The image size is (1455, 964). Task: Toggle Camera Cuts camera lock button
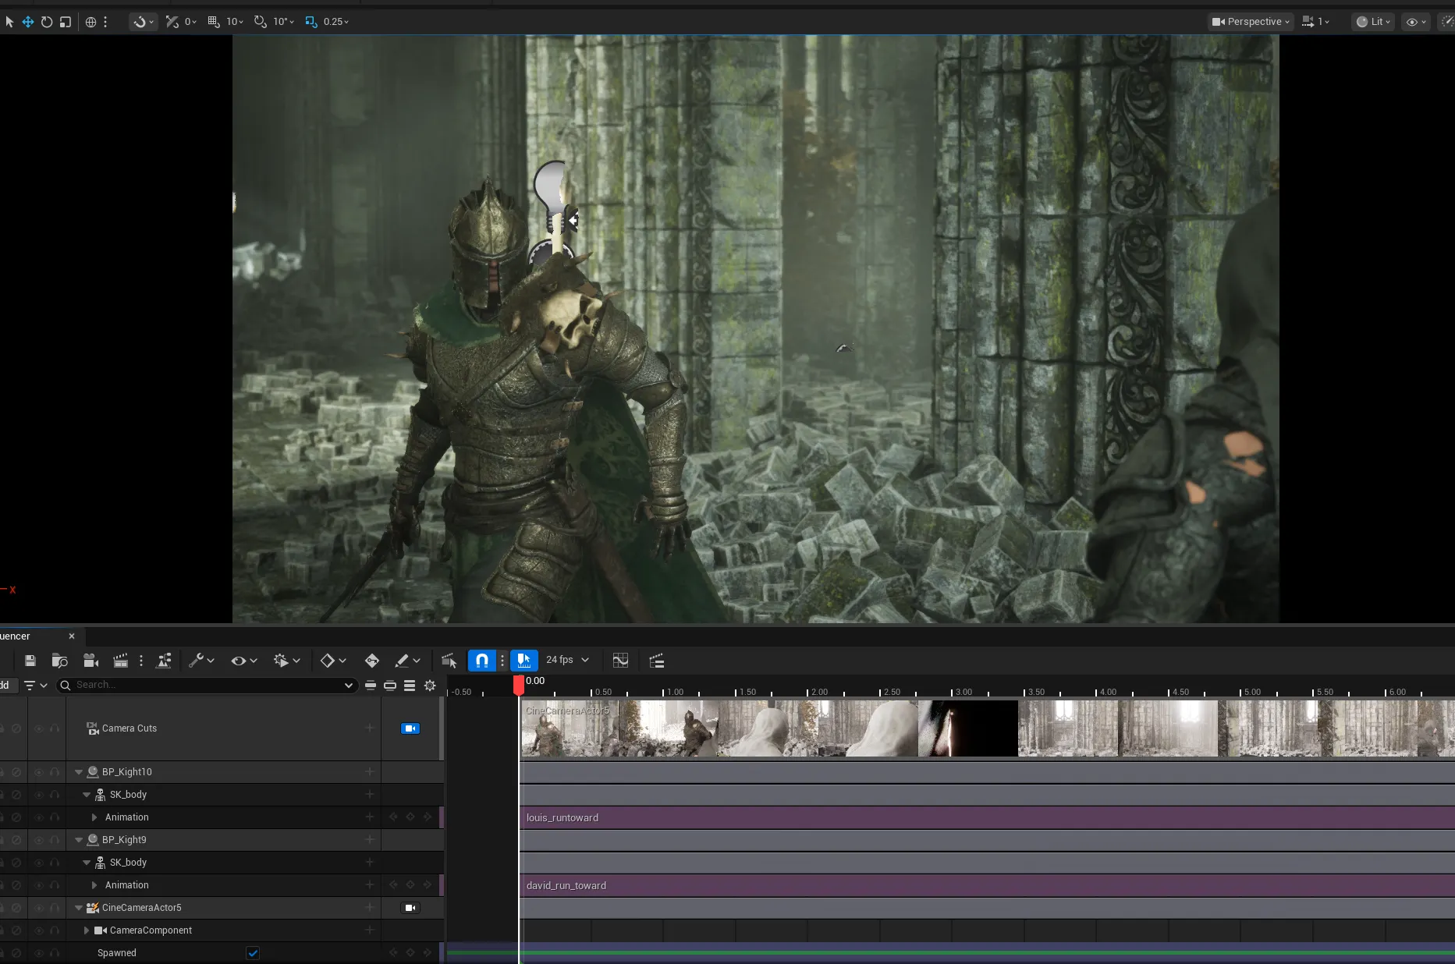(410, 728)
